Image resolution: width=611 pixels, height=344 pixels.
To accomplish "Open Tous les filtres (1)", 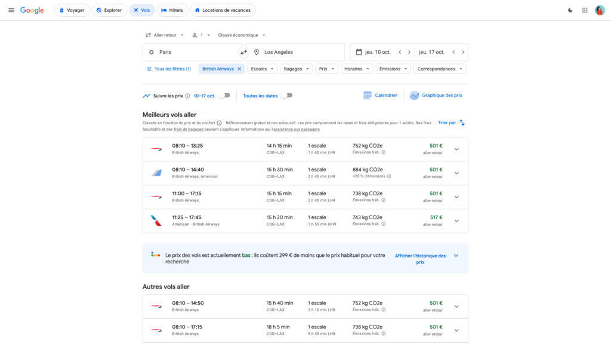I will tap(169, 69).
